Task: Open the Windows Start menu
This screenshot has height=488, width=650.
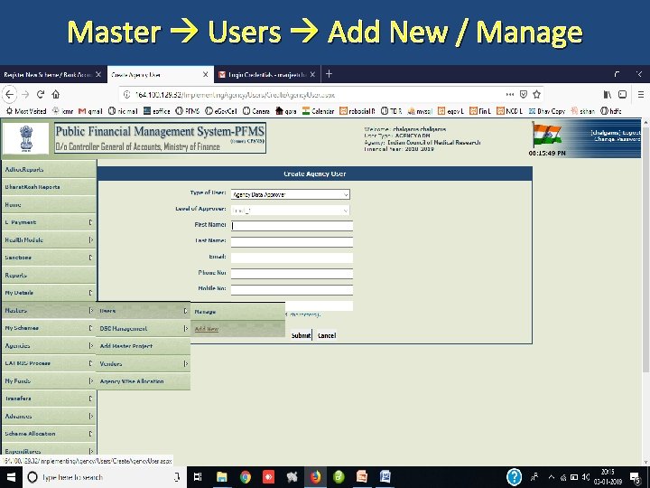Action: 11,477
